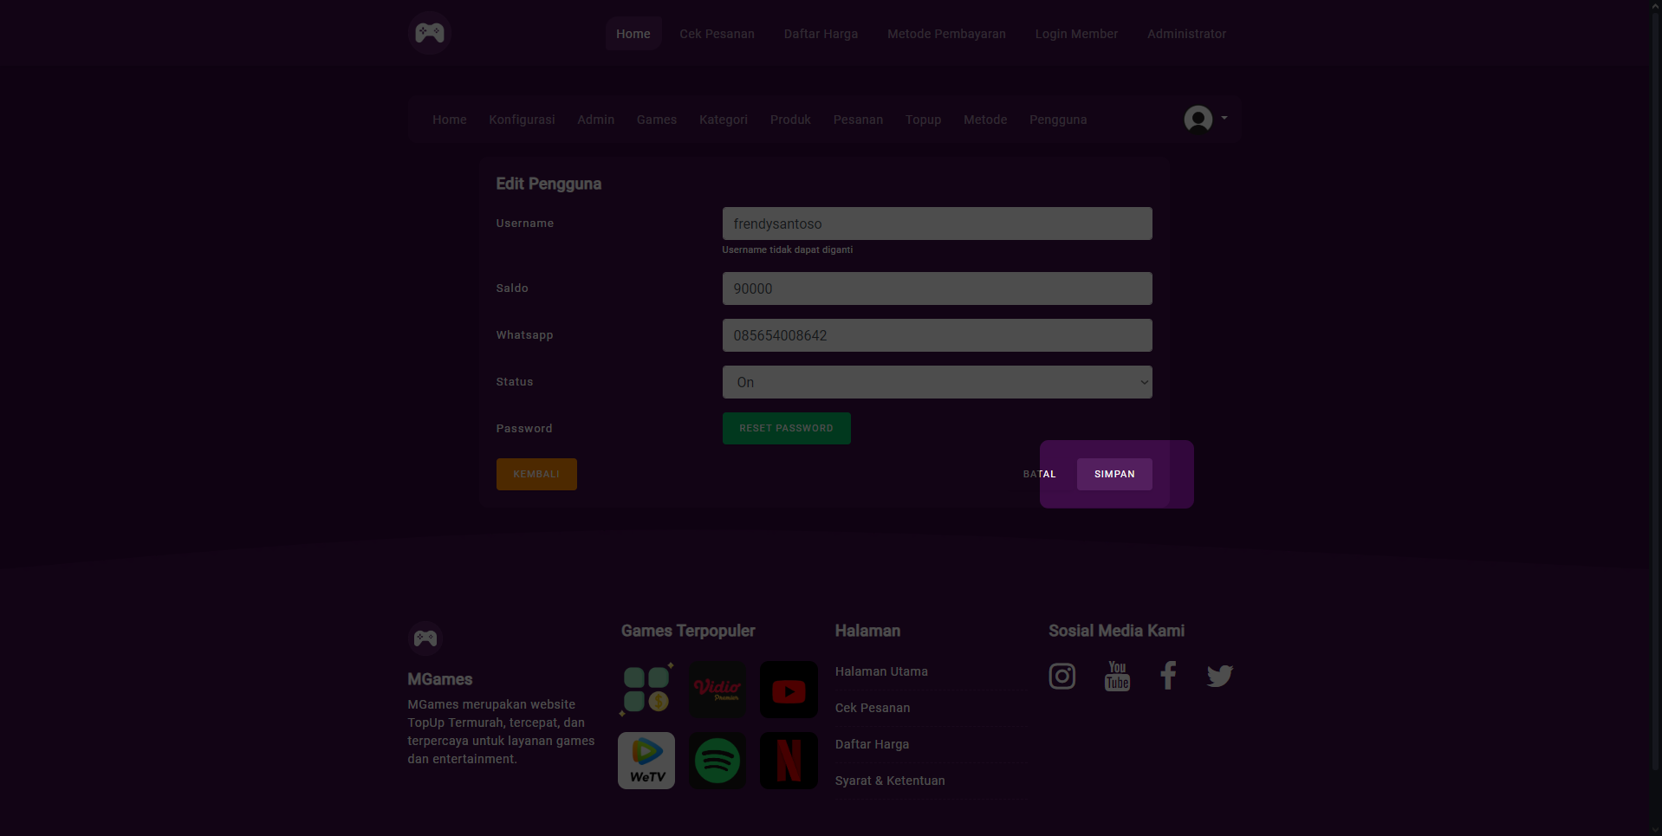This screenshot has height=836, width=1662.
Task: Open Syarat & Ketentuan footer link
Action: 890,781
